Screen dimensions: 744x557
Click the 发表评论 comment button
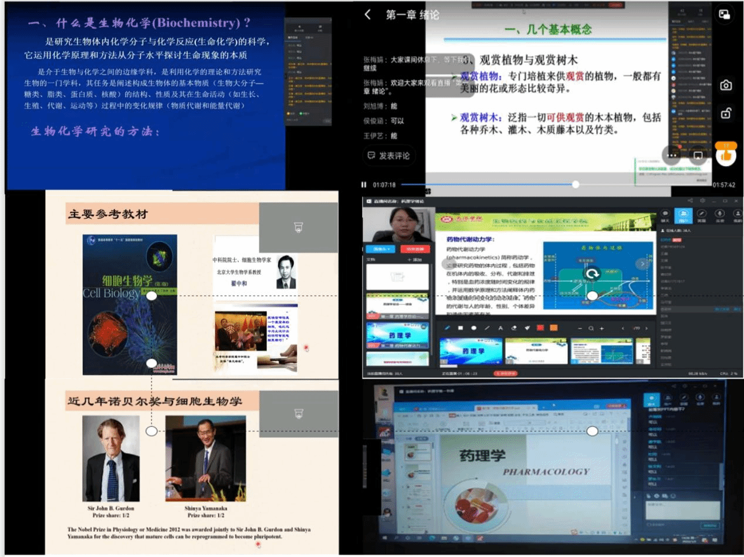click(388, 156)
